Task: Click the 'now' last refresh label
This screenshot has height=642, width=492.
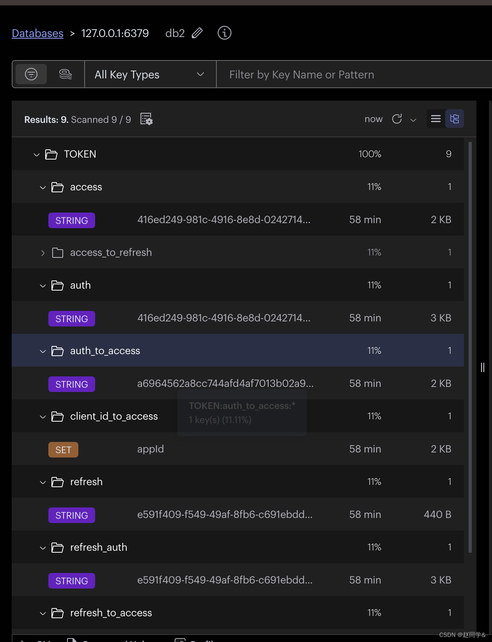Action: pos(373,119)
